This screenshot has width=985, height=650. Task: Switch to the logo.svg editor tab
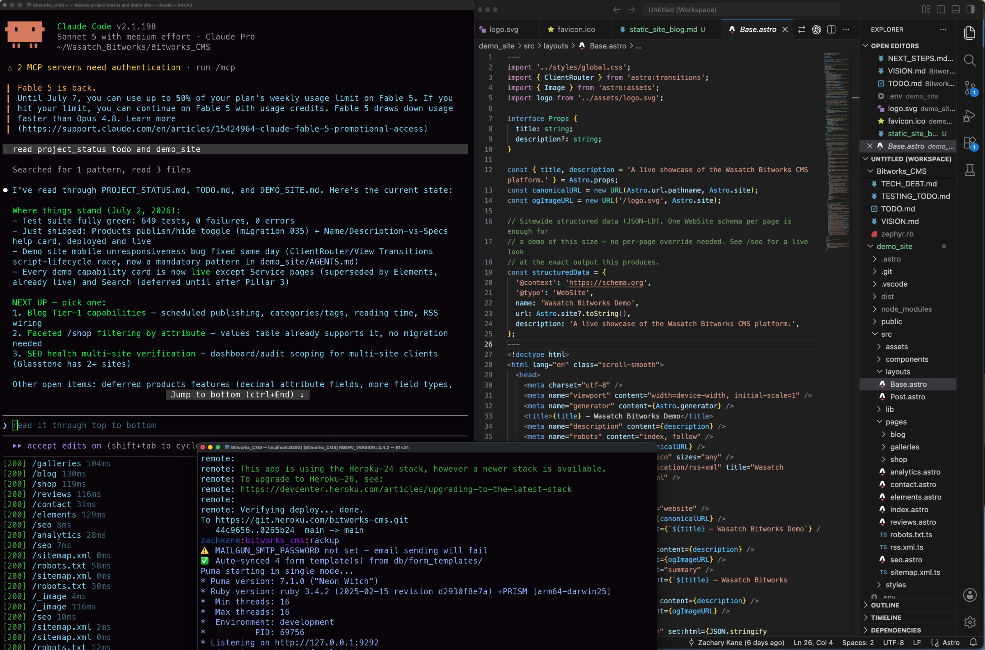[504, 30]
